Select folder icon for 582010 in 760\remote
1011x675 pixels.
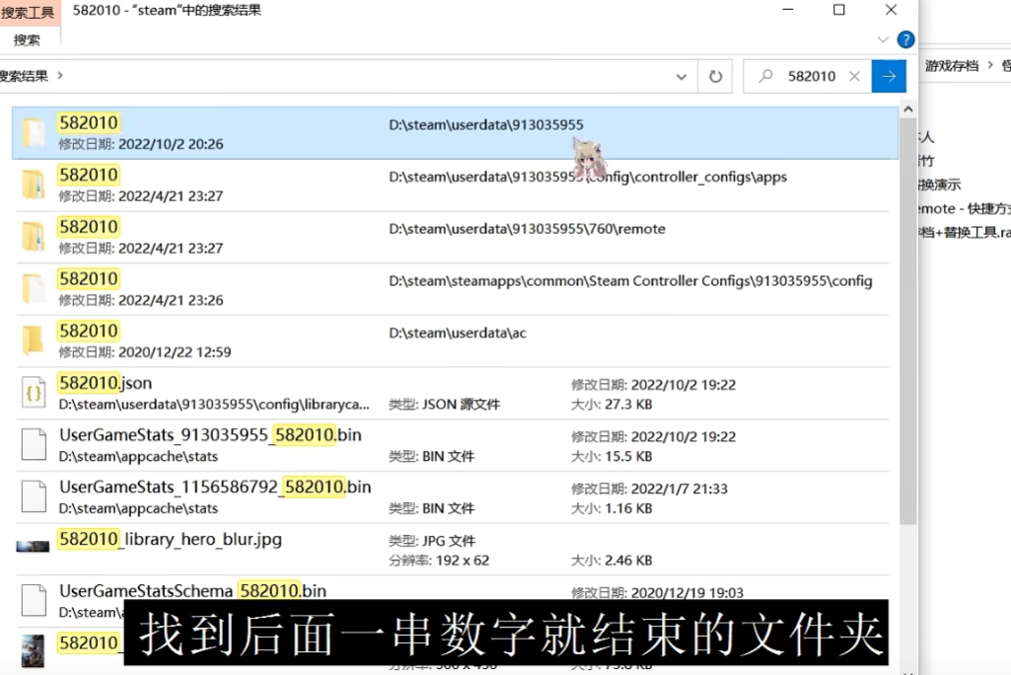(33, 237)
